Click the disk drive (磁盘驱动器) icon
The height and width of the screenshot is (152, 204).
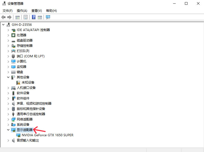pyautogui.click(x=13, y=41)
